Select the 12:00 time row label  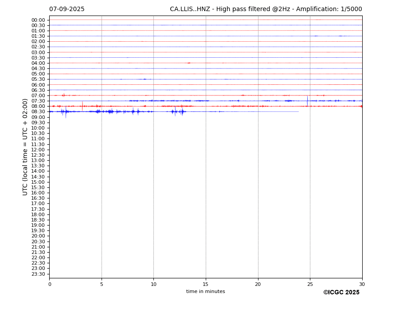38,150
